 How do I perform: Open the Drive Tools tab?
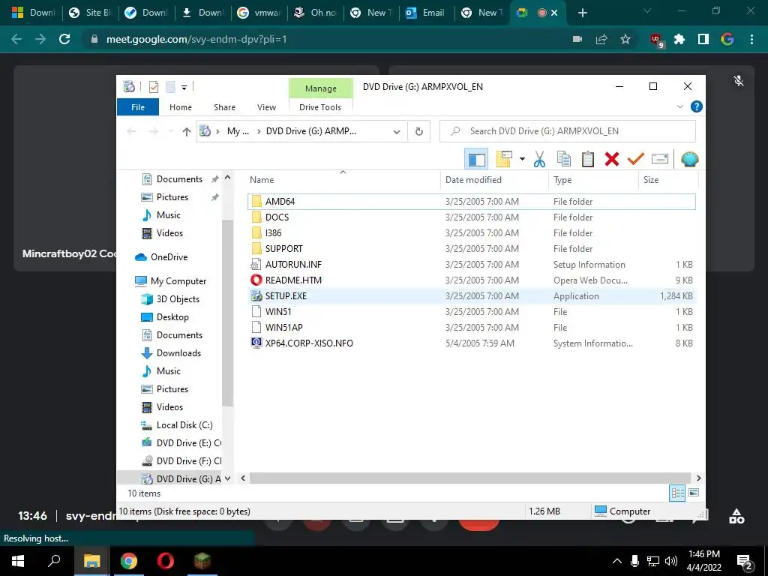(320, 107)
